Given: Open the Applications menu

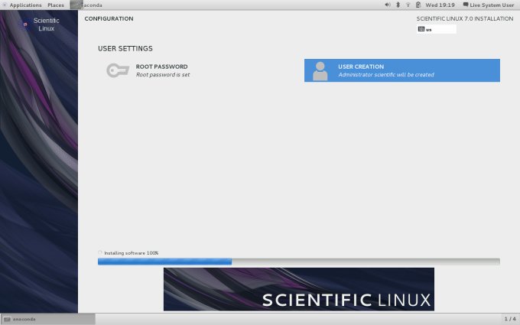Looking at the screenshot, I should pyautogui.click(x=24, y=5).
